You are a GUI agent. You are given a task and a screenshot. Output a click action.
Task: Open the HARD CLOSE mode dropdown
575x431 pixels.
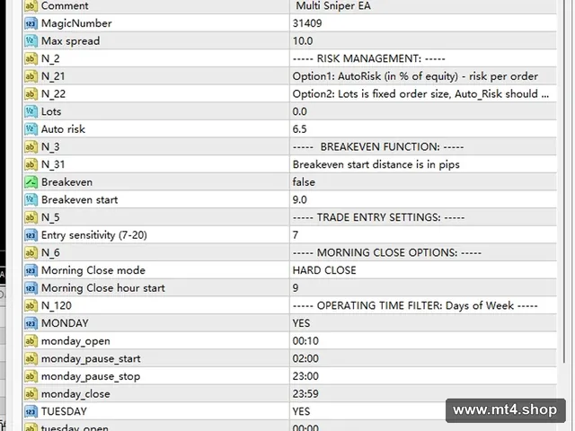point(423,270)
